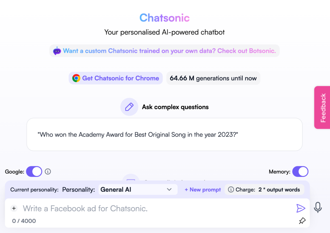
Task: Click the Chrome logo icon
Action: [76, 78]
